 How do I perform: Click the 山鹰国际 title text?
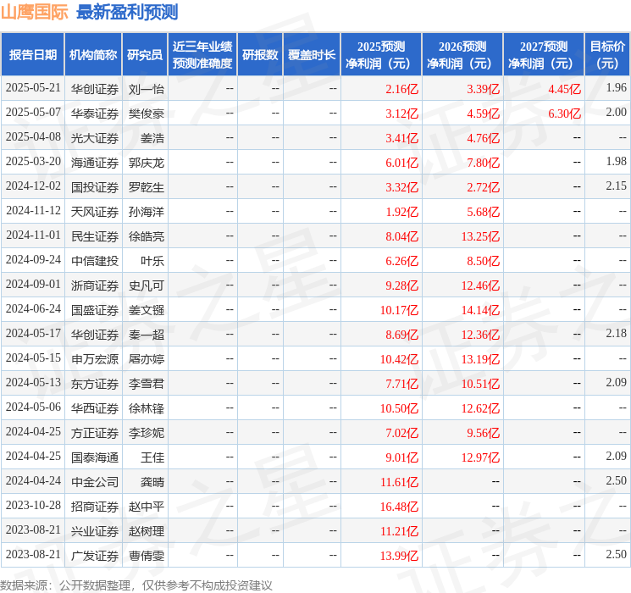34,12
